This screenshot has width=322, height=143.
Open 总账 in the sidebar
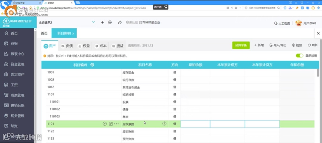(11, 43)
